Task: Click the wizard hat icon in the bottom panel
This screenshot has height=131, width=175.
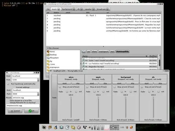Action: [x=56, y=127]
